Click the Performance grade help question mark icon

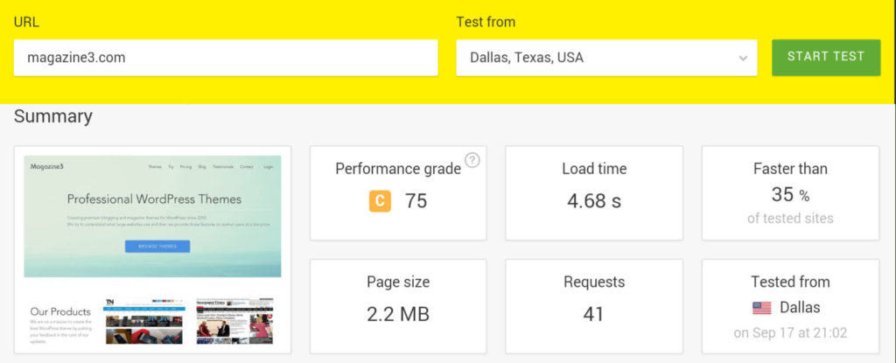[x=472, y=160]
